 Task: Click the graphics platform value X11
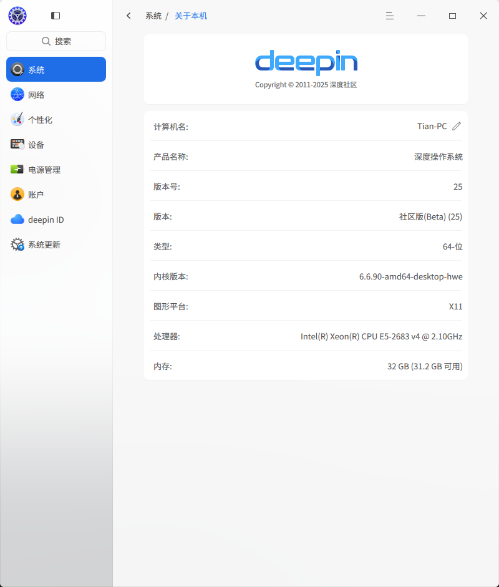point(455,306)
